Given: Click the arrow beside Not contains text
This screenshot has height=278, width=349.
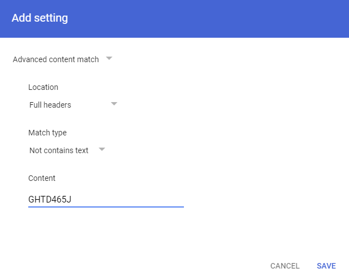Looking at the screenshot, I should coord(101,149).
